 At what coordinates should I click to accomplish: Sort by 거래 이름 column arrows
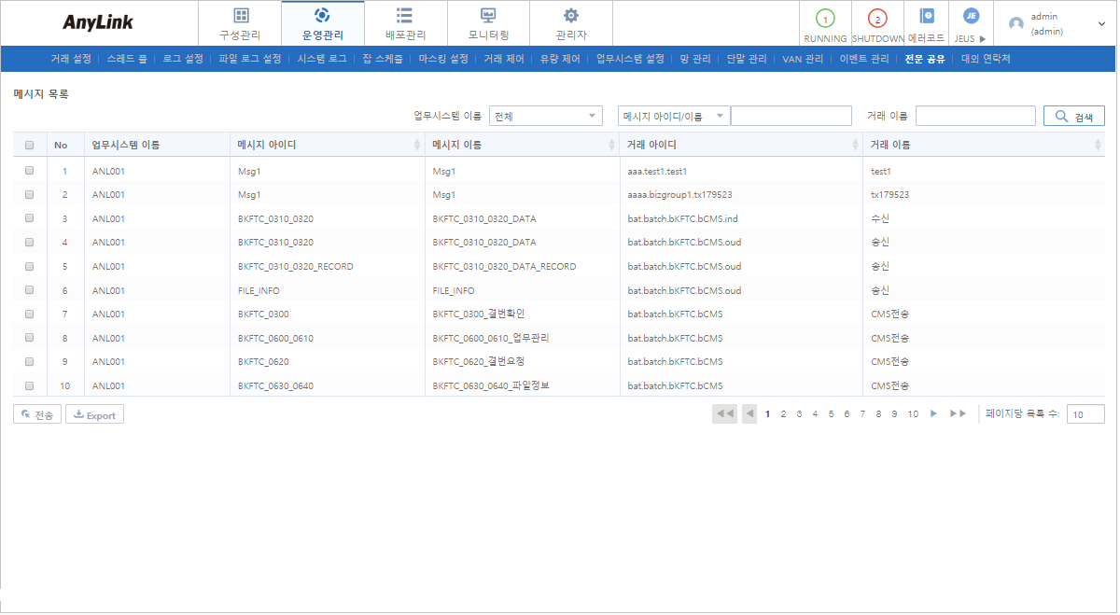point(1098,146)
